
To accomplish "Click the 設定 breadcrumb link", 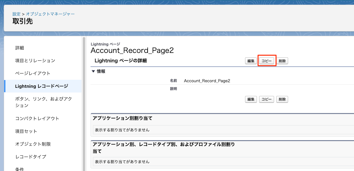I will (17, 14).
